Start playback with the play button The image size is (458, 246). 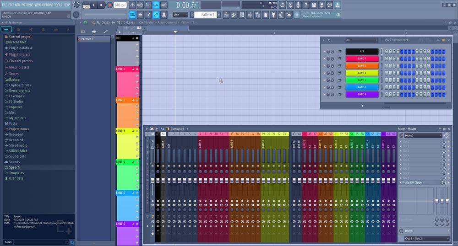click(94, 5)
